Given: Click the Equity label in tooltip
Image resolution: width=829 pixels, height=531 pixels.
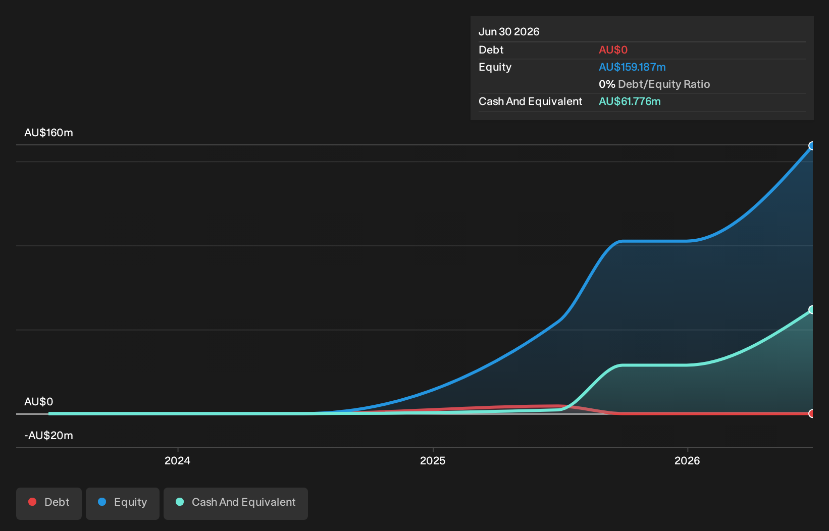Looking at the screenshot, I should [x=495, y=67].
